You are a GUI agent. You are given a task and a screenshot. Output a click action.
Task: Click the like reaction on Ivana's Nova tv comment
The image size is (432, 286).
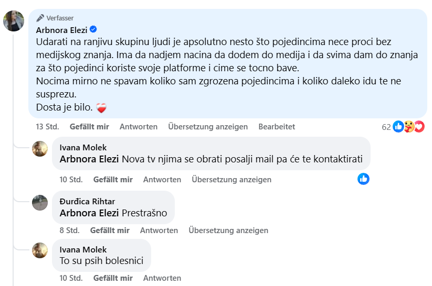click(x=363, y=179)
